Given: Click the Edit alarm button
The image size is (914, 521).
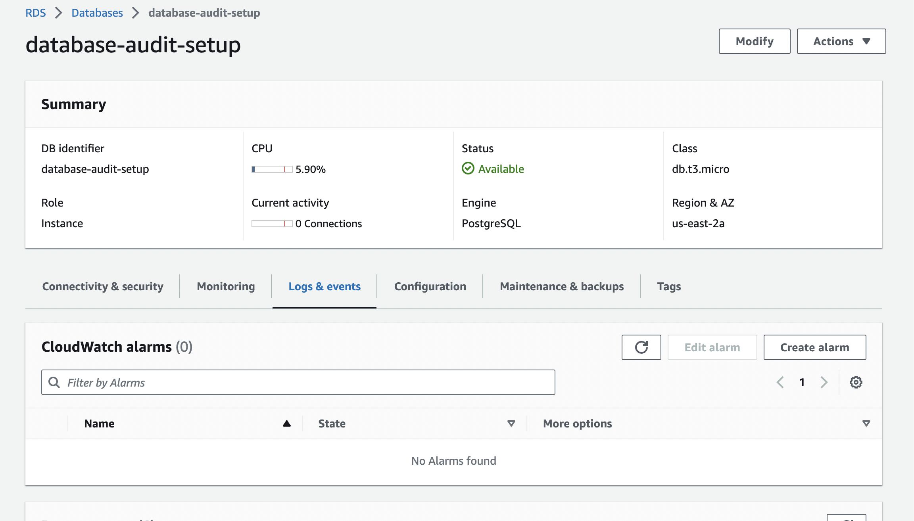Looking at the screenshot, I should click(x=712, y=347).
